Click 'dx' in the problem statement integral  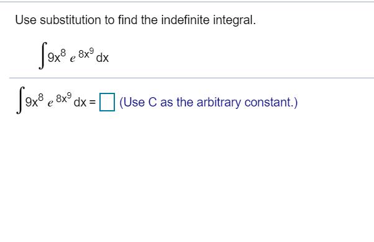(103, 58)
